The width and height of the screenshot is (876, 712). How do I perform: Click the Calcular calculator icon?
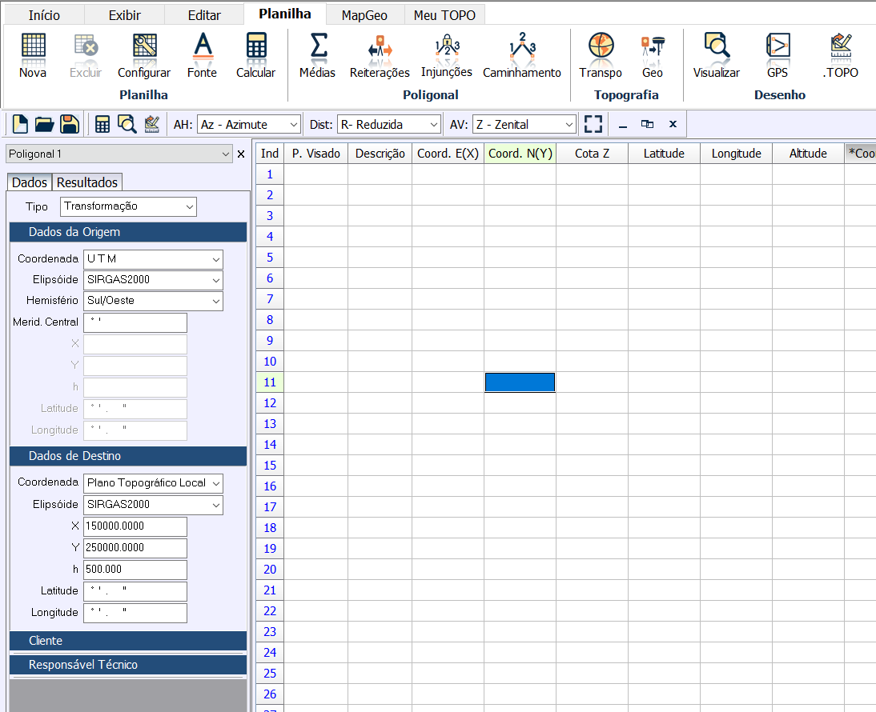coord(255,55)
